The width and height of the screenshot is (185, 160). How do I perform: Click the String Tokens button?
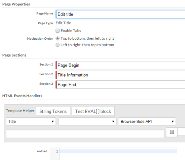click(x=53, y=111)
